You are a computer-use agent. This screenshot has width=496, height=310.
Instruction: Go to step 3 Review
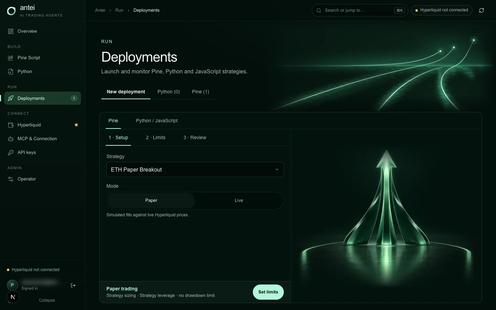pos(195,137)
